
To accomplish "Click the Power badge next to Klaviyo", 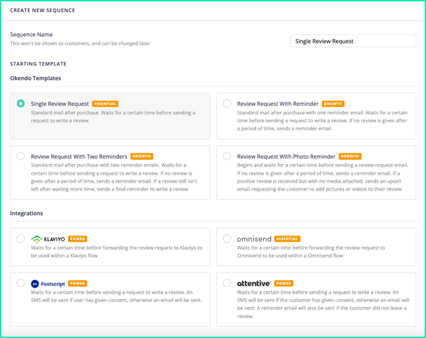I will pyautogui.click(x=77, y=239).
